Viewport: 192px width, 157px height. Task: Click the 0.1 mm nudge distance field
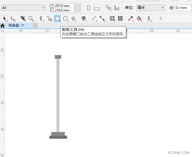pos(183,8)
